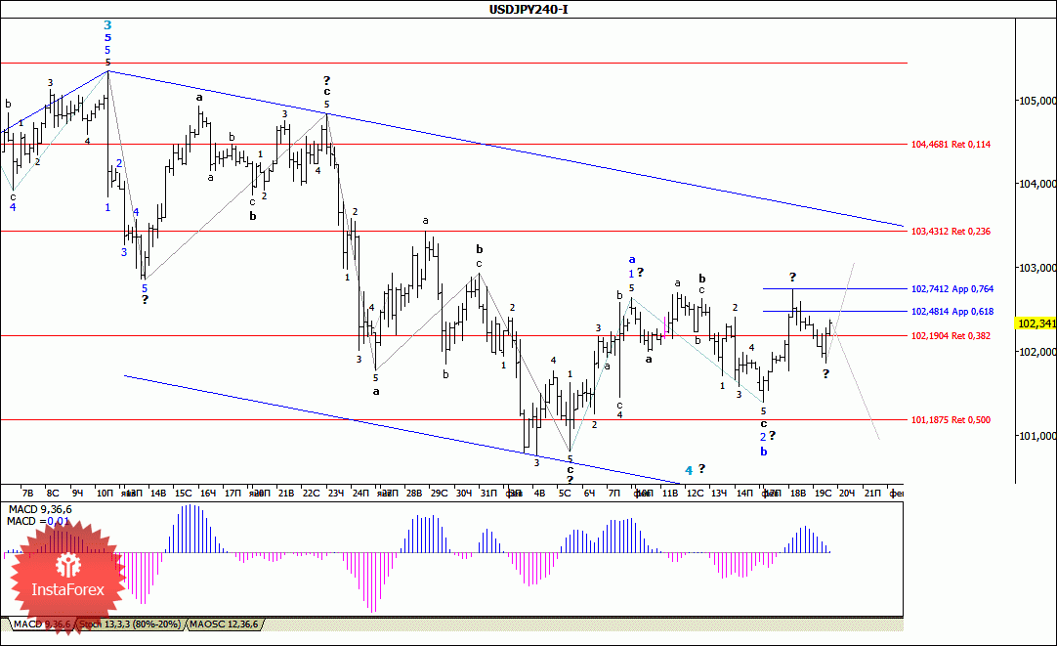Click the 102,000 price axis value
The height and width of the screenshot is (646, 1057).
point(1036,352)
